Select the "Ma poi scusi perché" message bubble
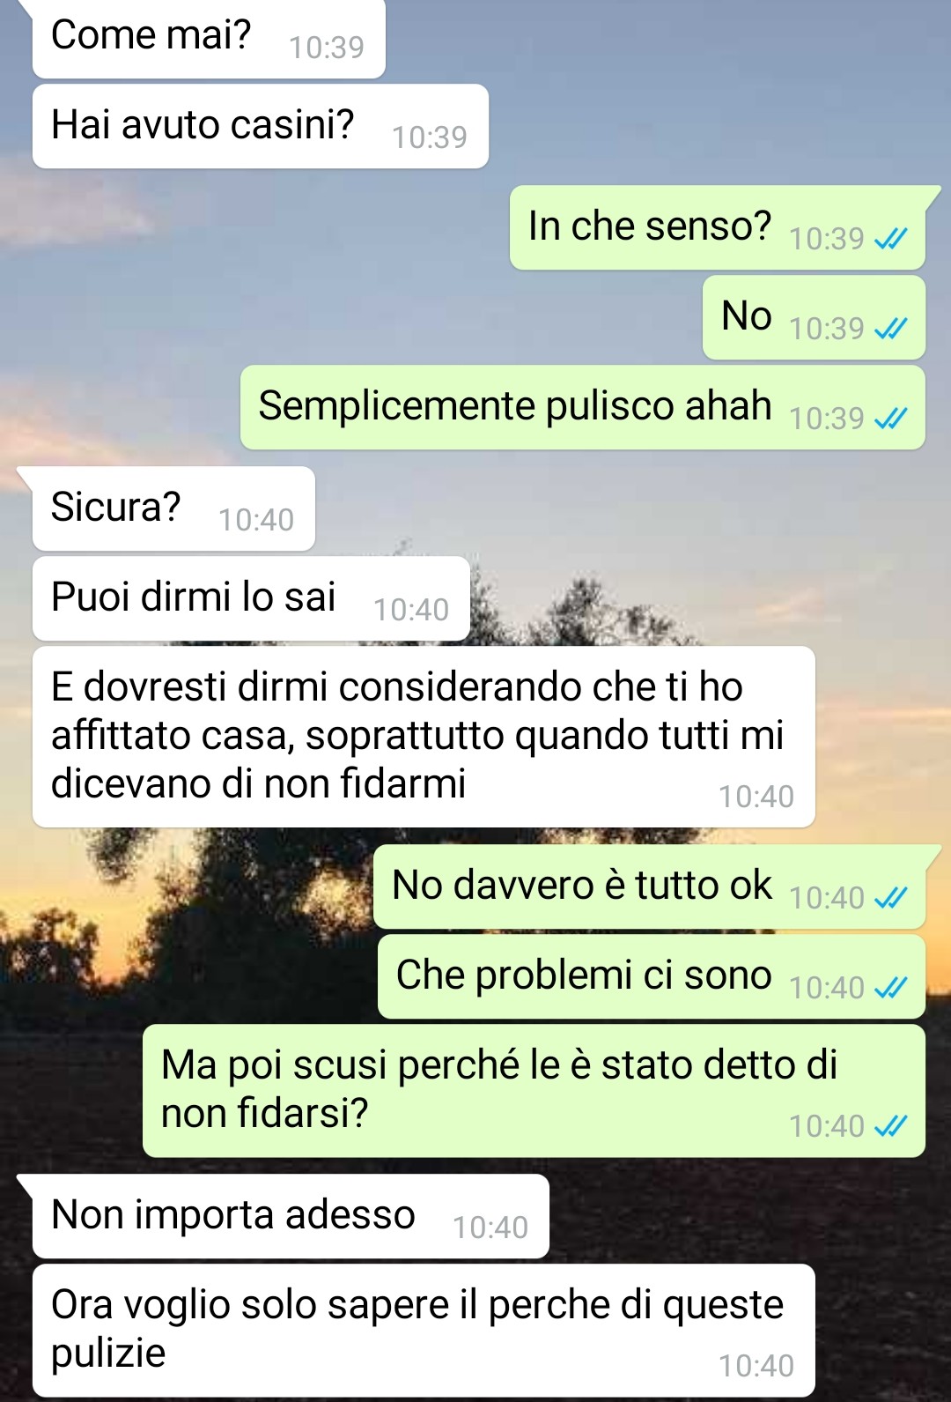The image size is (951, 1402). (534, 1091)
